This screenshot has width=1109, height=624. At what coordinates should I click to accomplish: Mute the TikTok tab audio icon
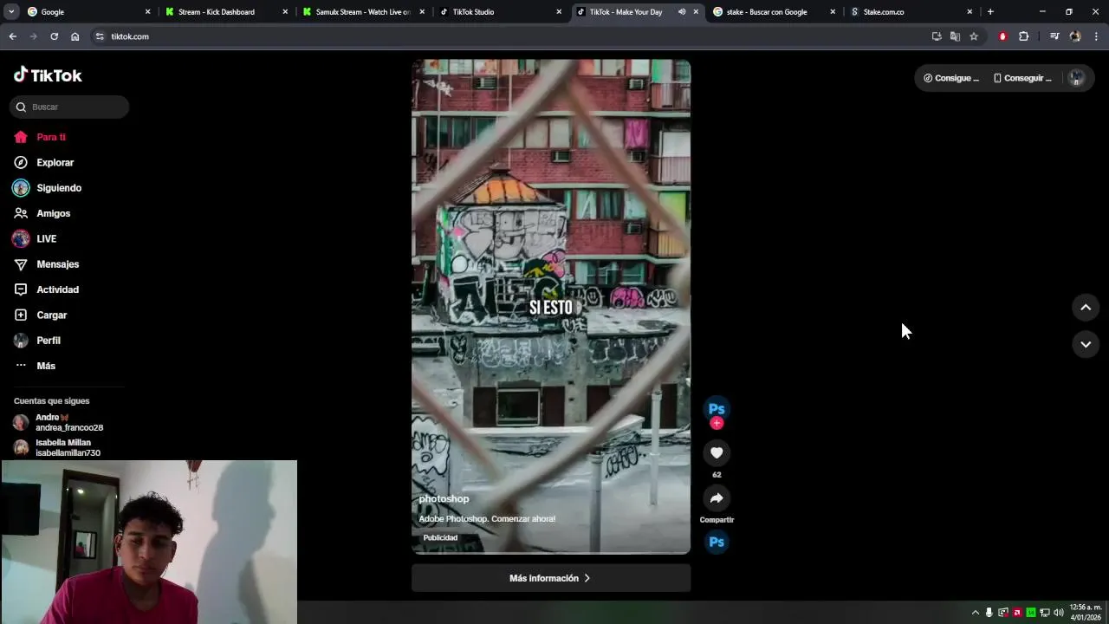[682, 12]
